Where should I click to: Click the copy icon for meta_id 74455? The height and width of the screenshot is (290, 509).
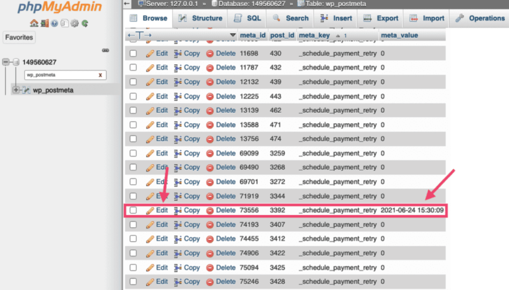178,239
